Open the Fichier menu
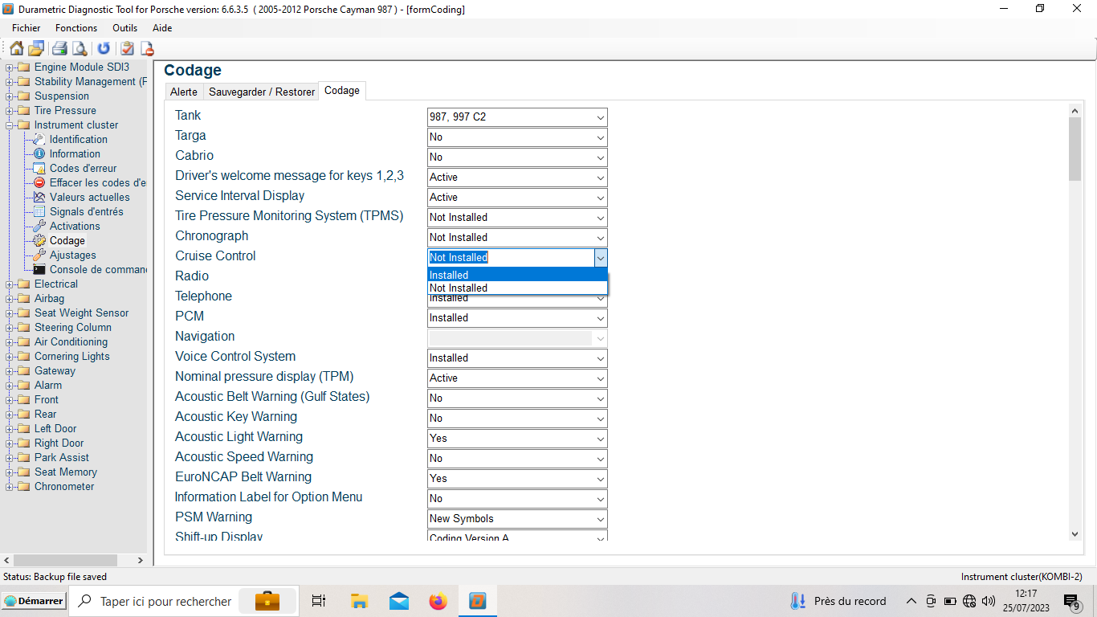1097x617 pixels. pyautogui.click(x=27, y=27)
